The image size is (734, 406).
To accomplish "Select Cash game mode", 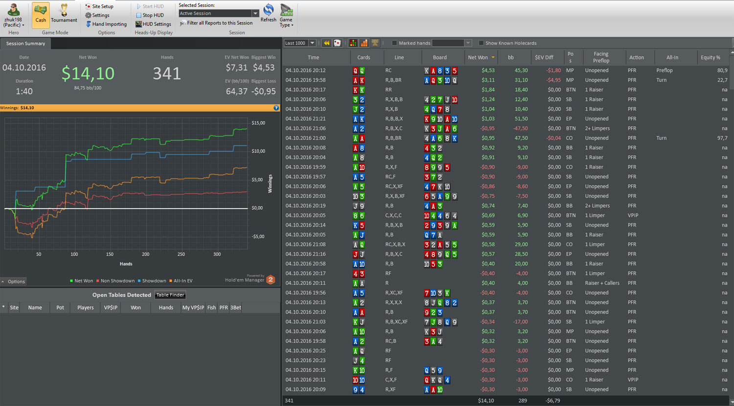I will point(41,15).
